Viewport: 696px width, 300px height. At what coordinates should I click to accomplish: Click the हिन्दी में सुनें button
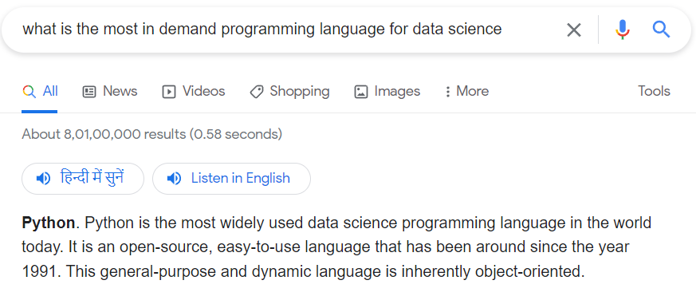click(83, 179)
